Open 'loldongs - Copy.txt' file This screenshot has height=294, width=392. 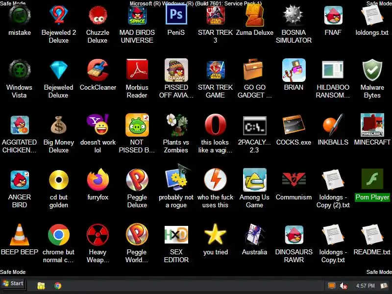tap(333, 234)
